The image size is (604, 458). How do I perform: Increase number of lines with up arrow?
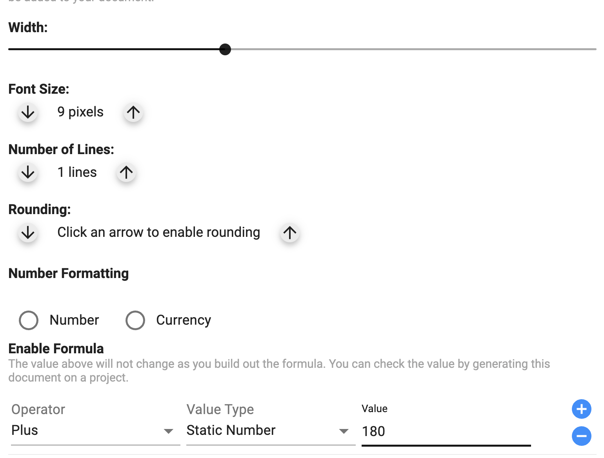point(126,173)
